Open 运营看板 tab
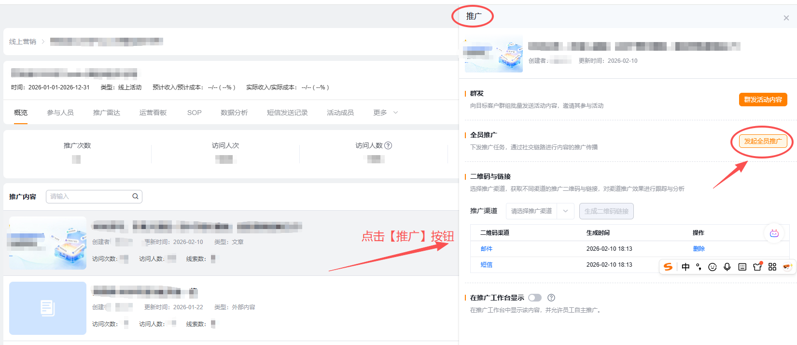The height and width of the screenshot is (345, 797). [x=153, y=113]
